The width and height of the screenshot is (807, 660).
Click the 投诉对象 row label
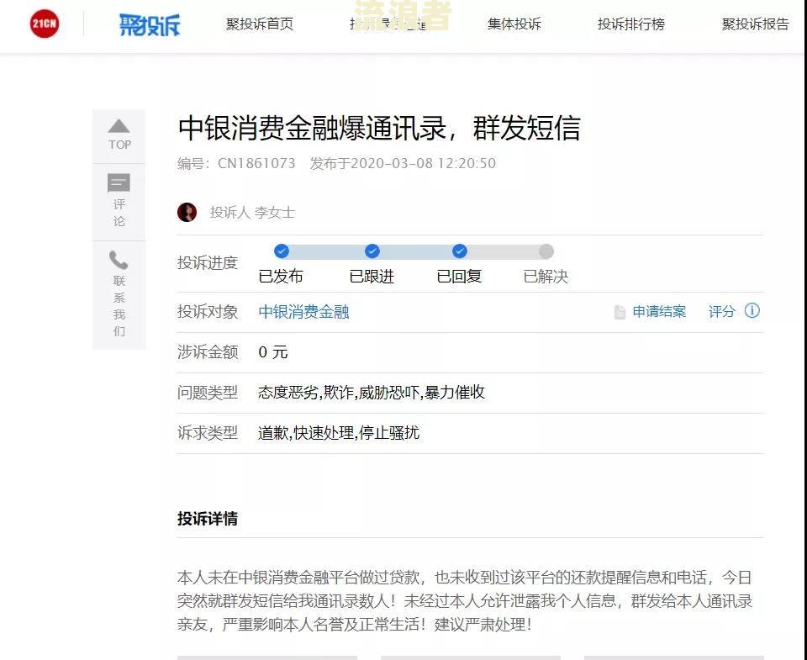[x=208, y=311]
